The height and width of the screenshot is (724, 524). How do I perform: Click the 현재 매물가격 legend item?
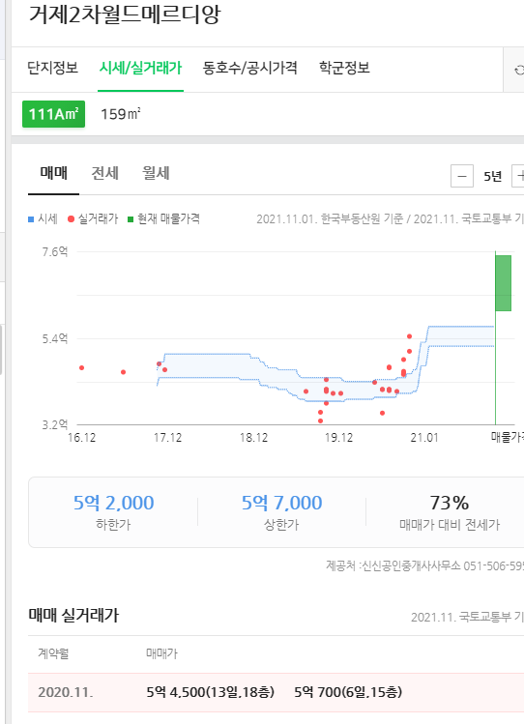(x=163, y=218)
